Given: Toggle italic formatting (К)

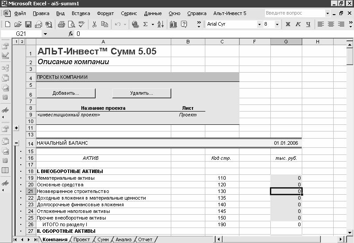Looking at the screenshot, I should coord(298,24).
